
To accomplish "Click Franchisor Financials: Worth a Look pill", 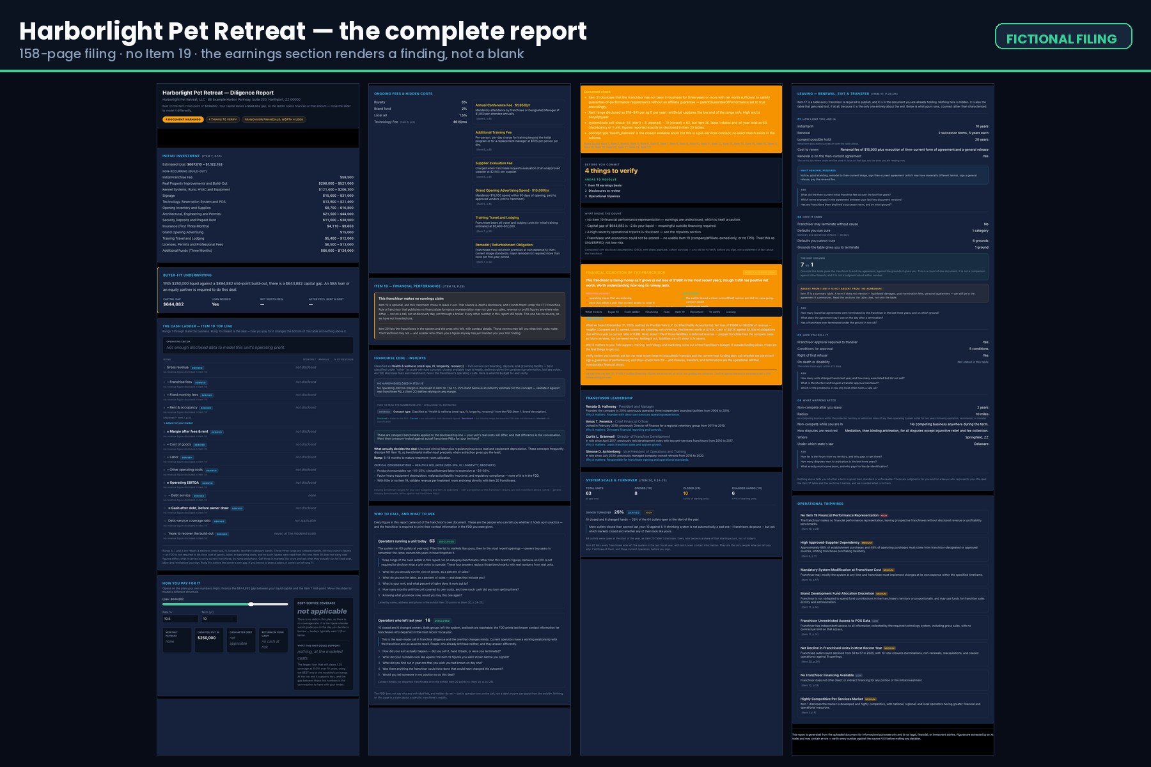I will point(274,120).
